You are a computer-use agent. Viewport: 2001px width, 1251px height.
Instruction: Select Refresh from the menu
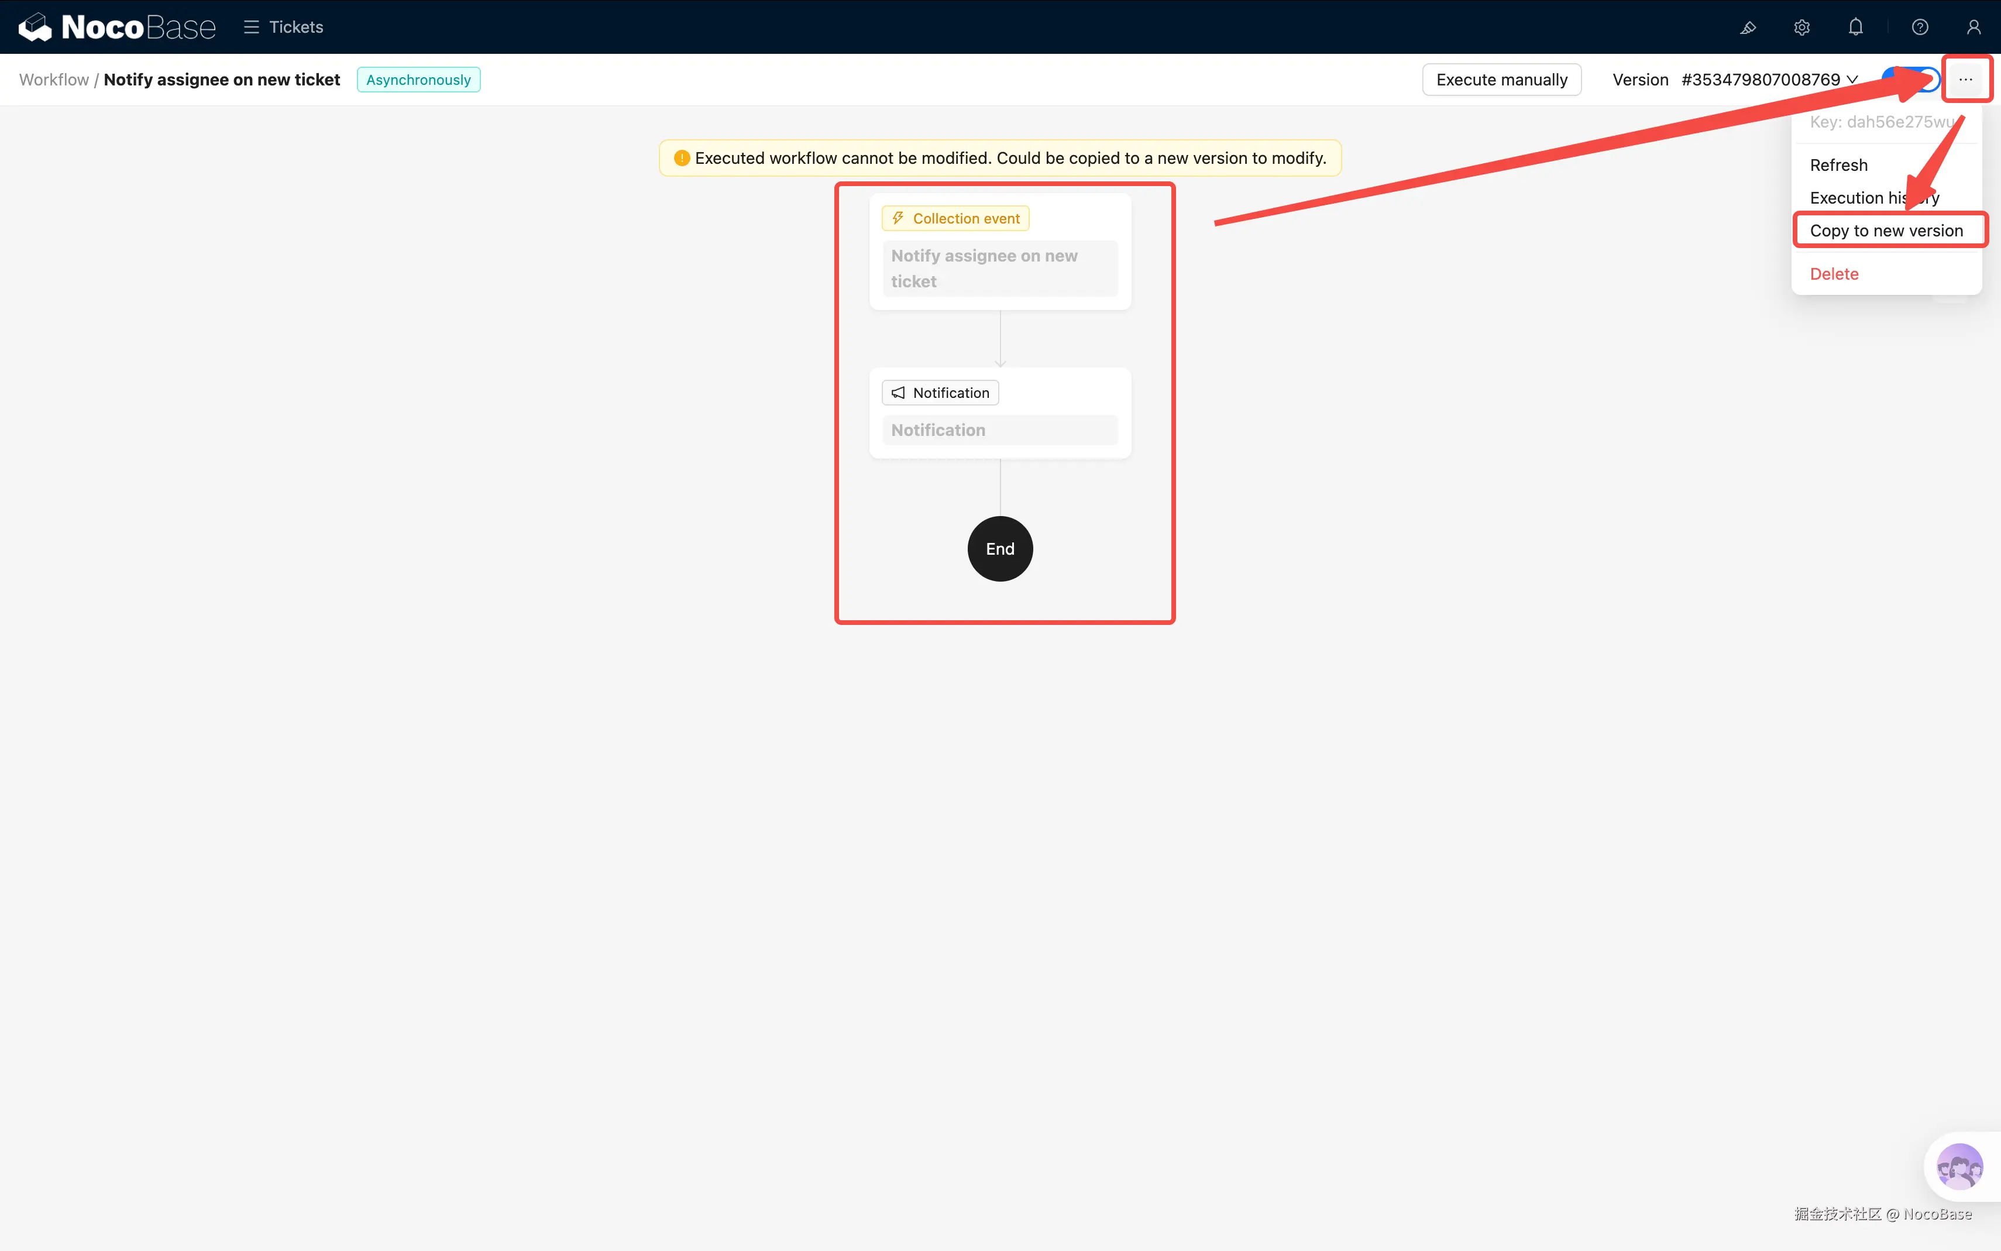(1838, 164)
